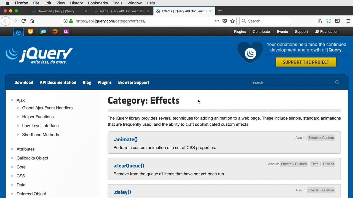353x198 pixels.
Task: Open the Callbacks Object category
Action: [x=32, y=158]
